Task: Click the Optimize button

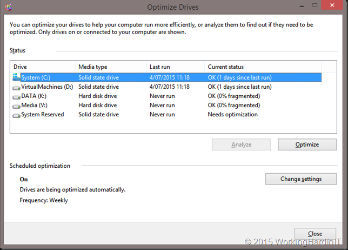Action: coord(307,144)
